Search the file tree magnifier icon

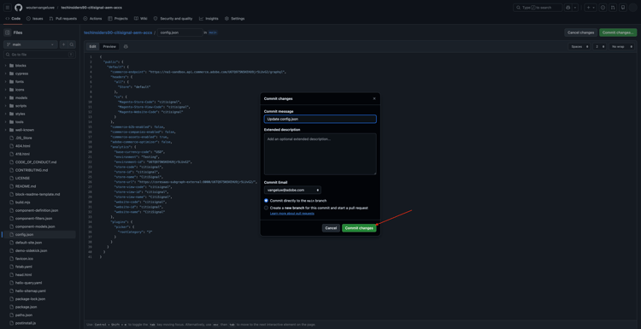pos(72,44)
